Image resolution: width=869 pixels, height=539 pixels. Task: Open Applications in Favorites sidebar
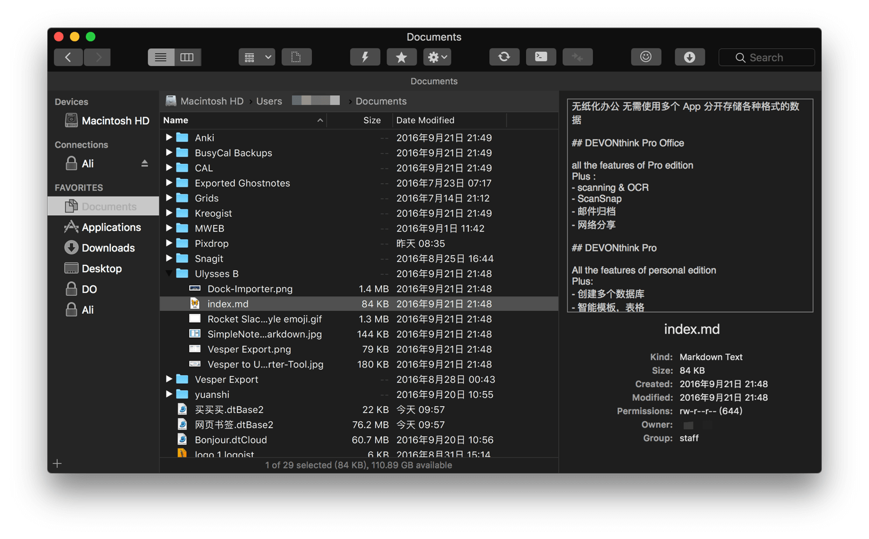(103, 228)
